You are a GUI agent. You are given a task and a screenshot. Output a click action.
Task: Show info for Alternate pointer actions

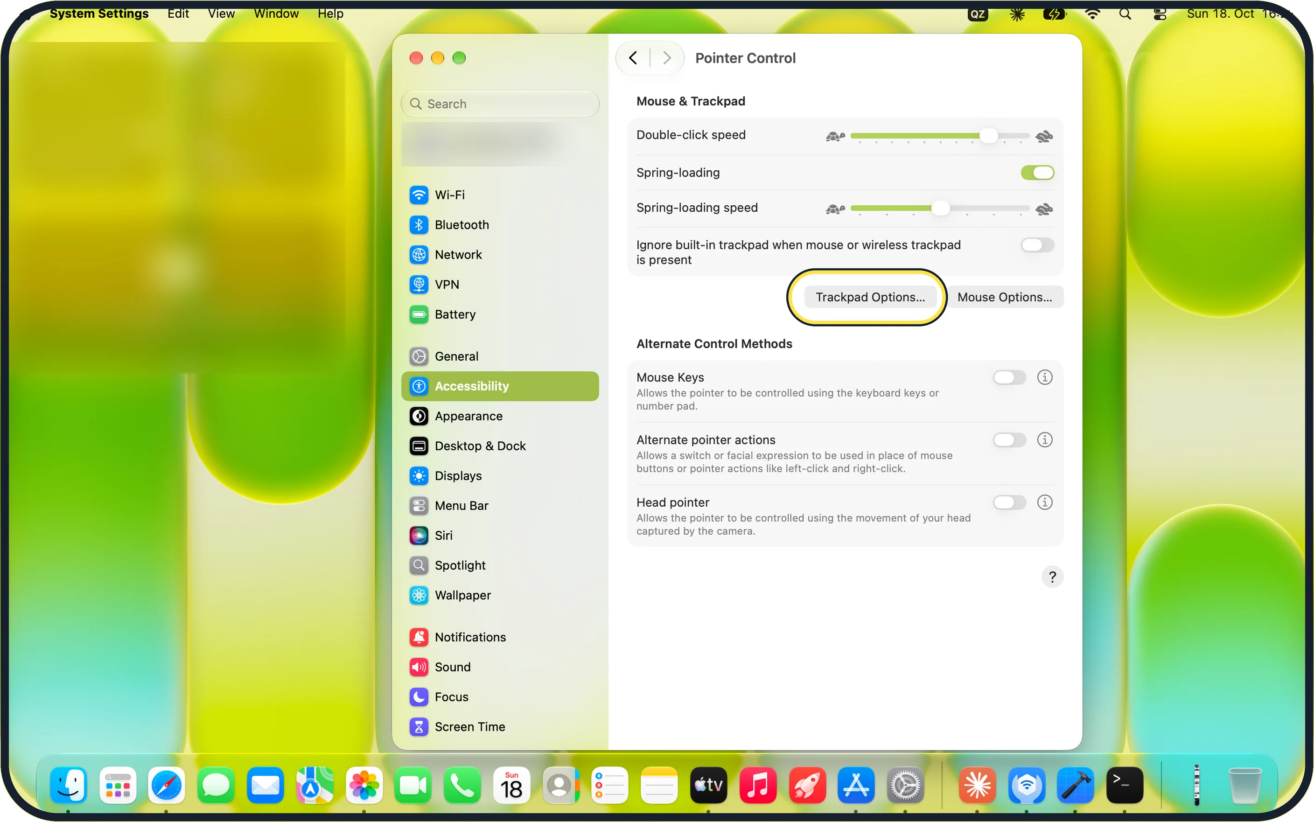(x=1044, y=440)
